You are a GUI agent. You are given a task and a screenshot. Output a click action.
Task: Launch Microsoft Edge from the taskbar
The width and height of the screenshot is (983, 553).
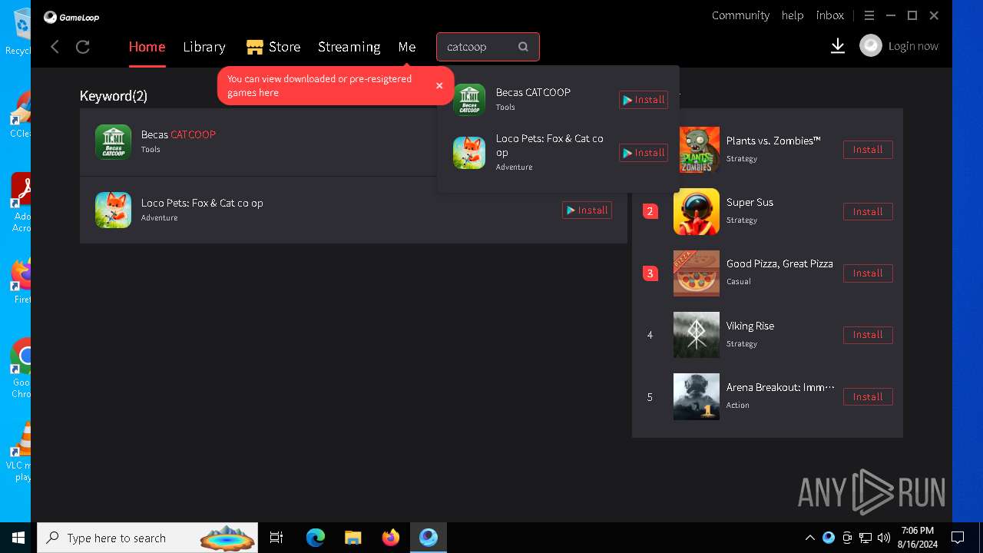point(315,538)
